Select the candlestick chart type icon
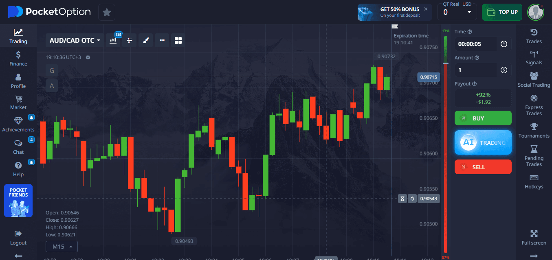The width and height of the screenshot is (552, 260). pyautogui.click(x=113, y=40)
